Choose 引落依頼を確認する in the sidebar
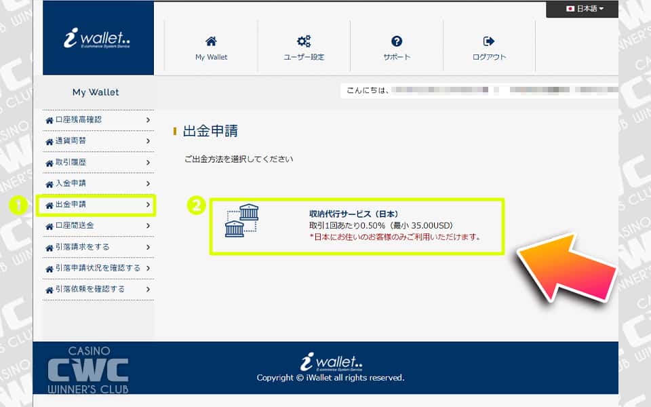 (x=90, y=289)
